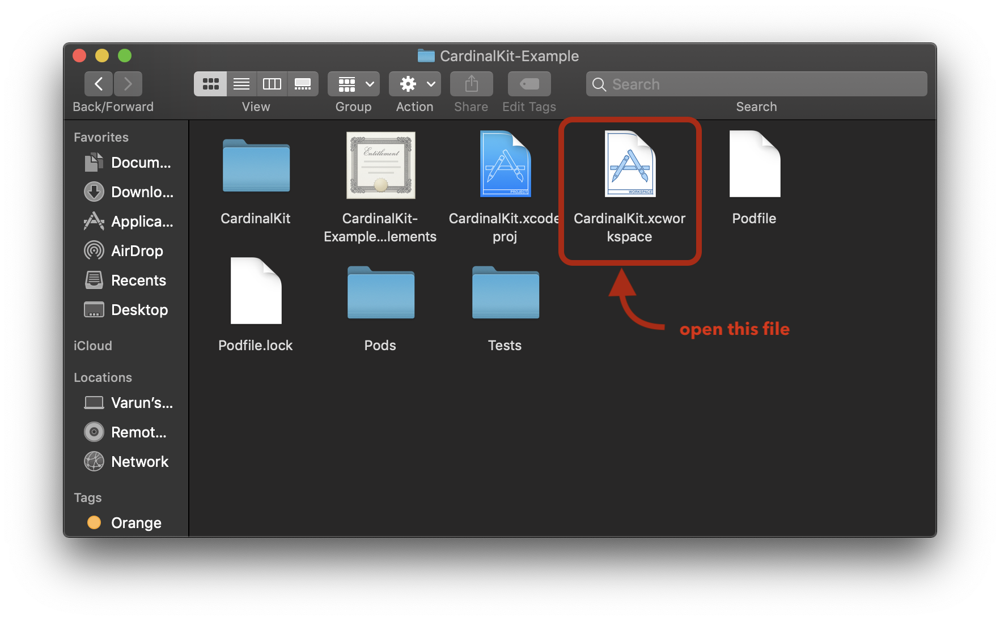Select the Orange tag in sidebar
The height and width of the screenshot is (621, 1000).
[x=135, y=522]
